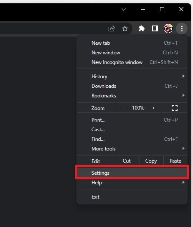Open the Downloads menu entry

(x=132, y=86)
